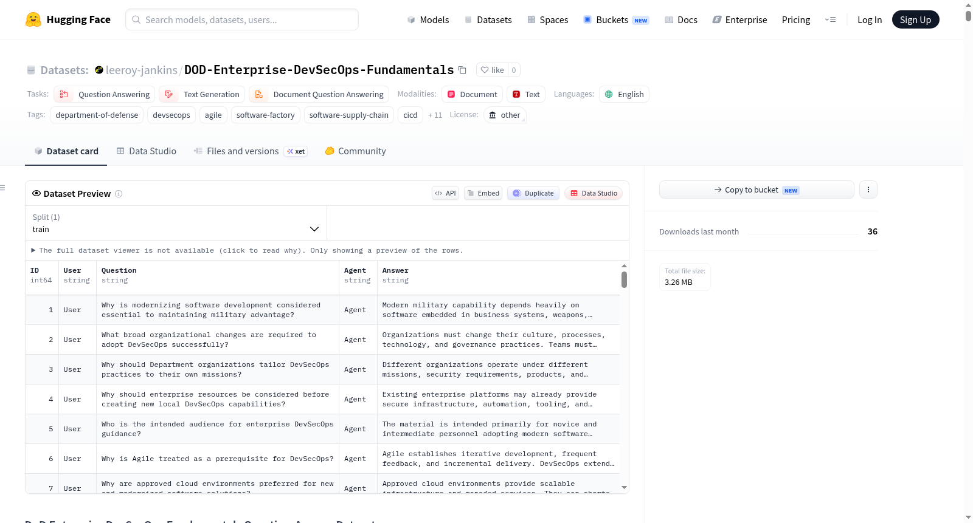Click the Document Question Answering task tag
Image resolution: width=973 pixels, height=523 pixels.
click(319, 94)
